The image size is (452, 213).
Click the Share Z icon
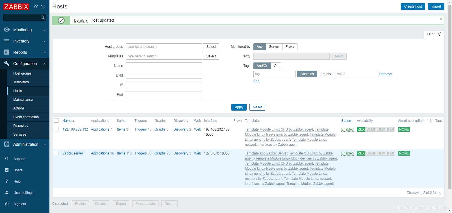tap(7, 170)
